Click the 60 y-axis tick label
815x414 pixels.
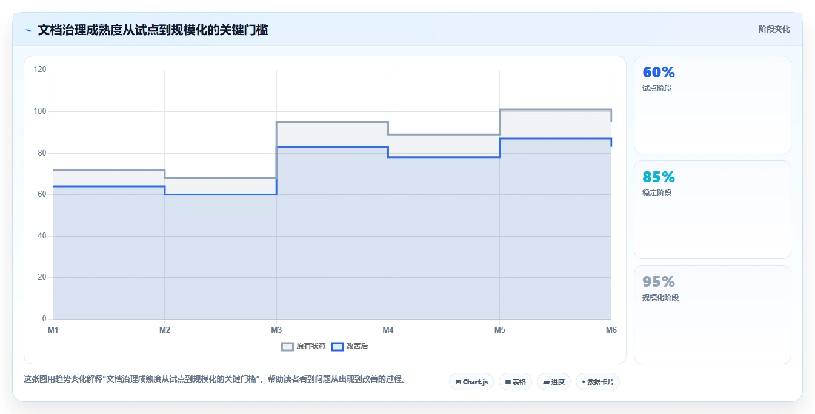pos(42,194)
